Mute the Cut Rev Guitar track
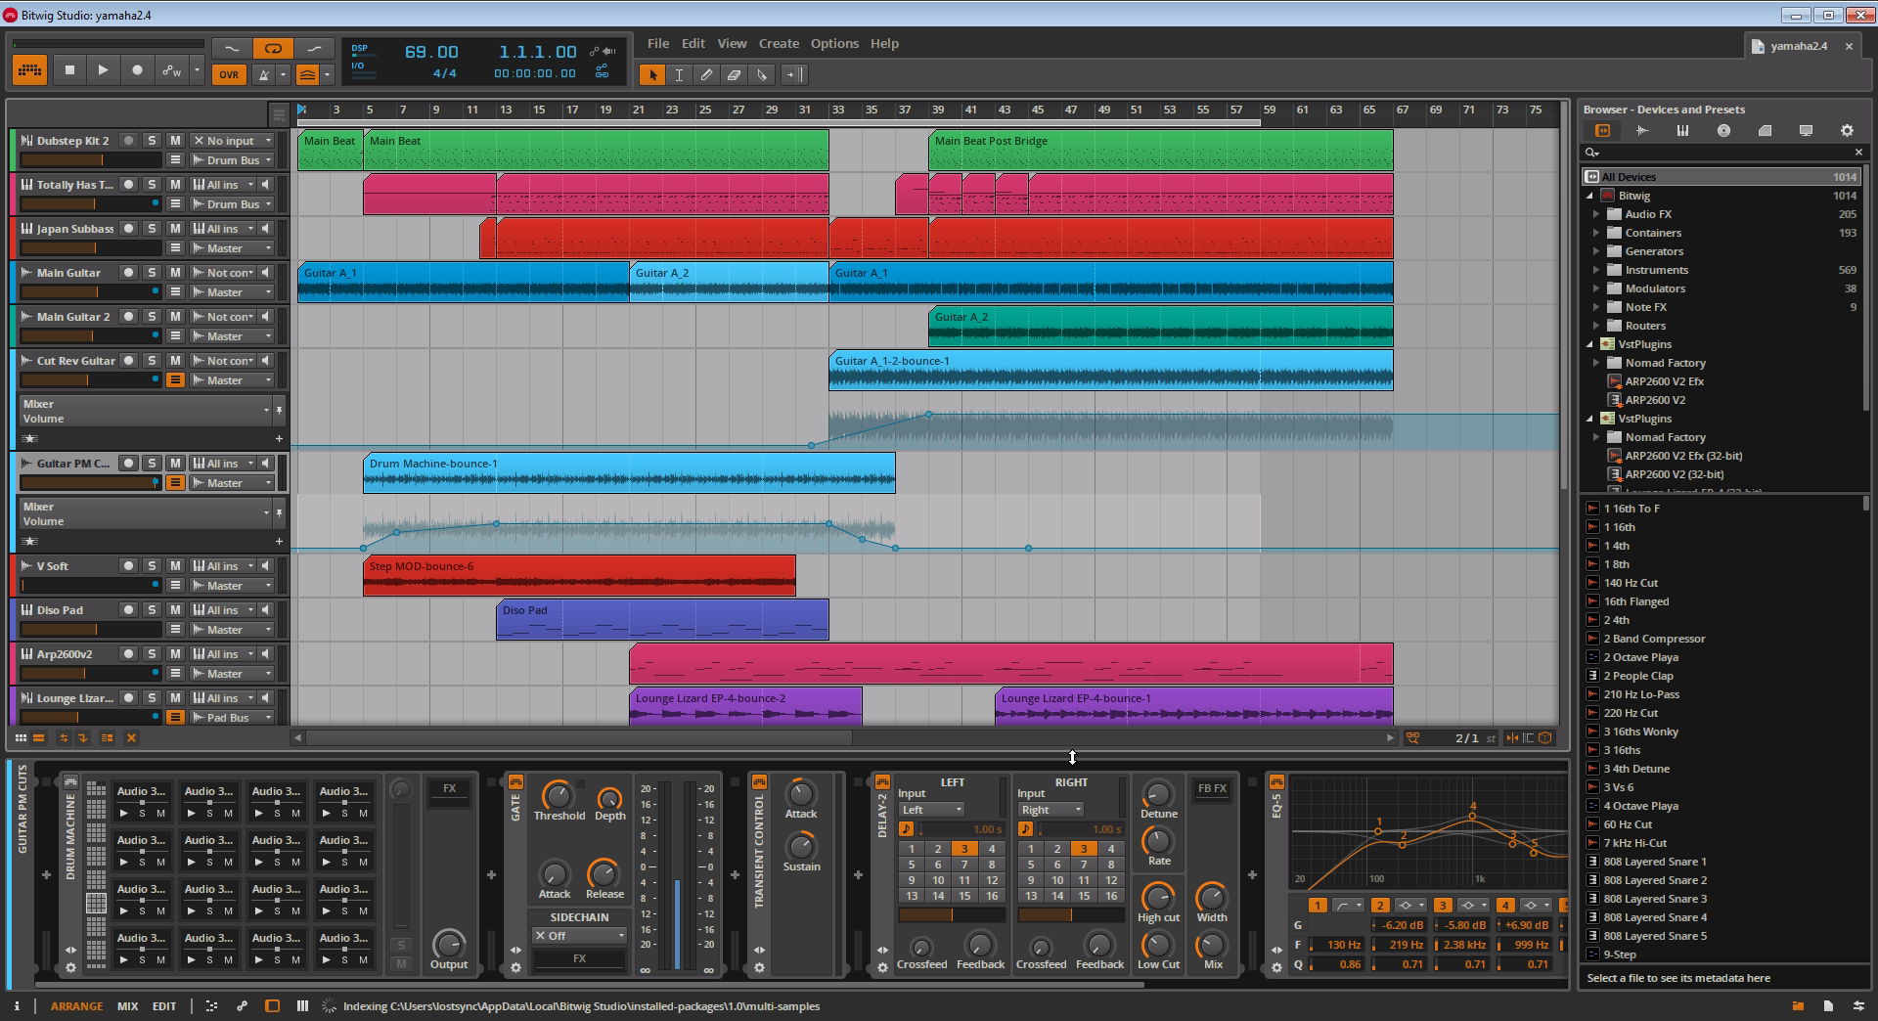The width and height of the screenshot is (1878, 1021). click(175, 361)
